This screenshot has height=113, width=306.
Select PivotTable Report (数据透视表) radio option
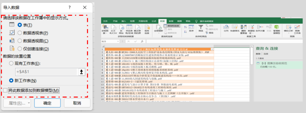[20, 33]
